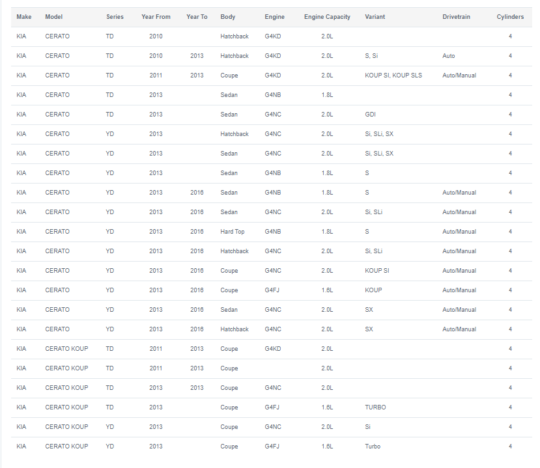Select the 'S, Si' variant cell
This screenshot has height=468, width=540.
(x=371, y=55)
